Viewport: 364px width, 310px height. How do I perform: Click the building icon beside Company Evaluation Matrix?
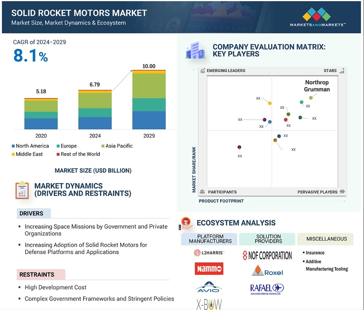(x=195, y=51)
